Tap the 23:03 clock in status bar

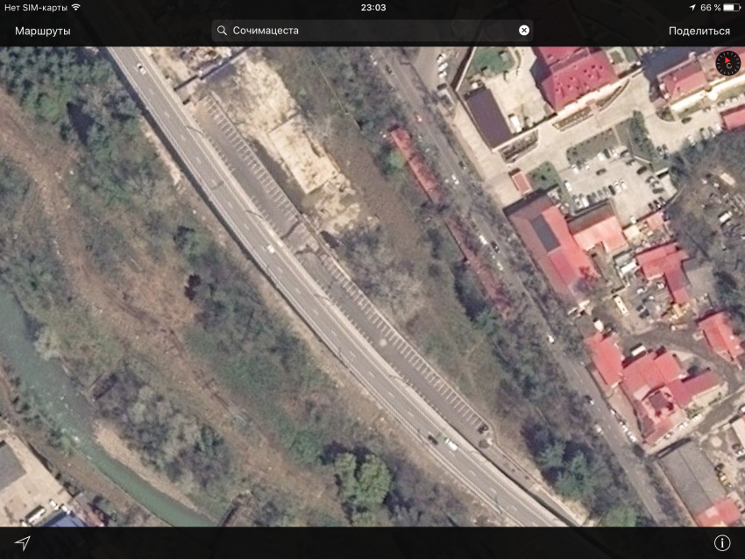click(372, 7)
